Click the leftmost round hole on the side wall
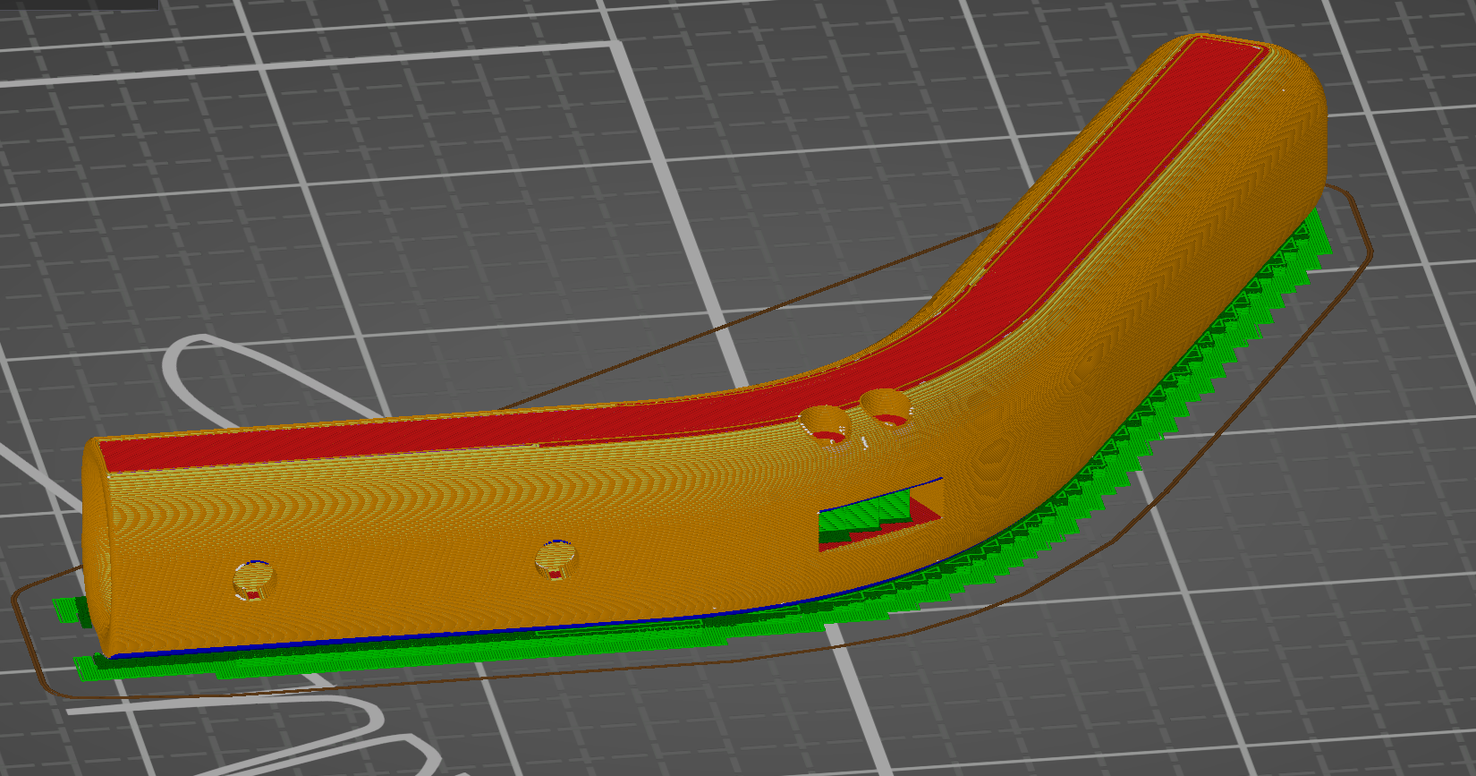 pyautogui.click(x=253, y=580)
